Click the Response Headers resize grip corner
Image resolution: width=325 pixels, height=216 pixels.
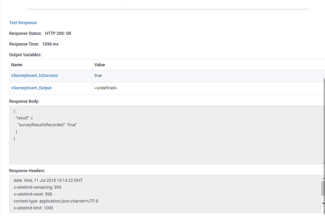point(324,212)
